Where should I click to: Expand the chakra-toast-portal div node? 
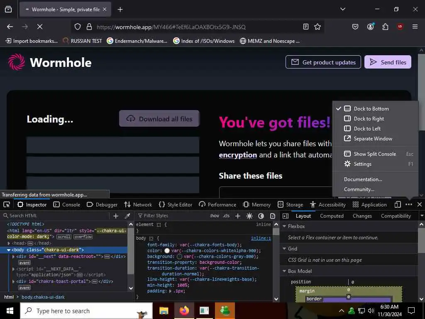tap(14, 281)
